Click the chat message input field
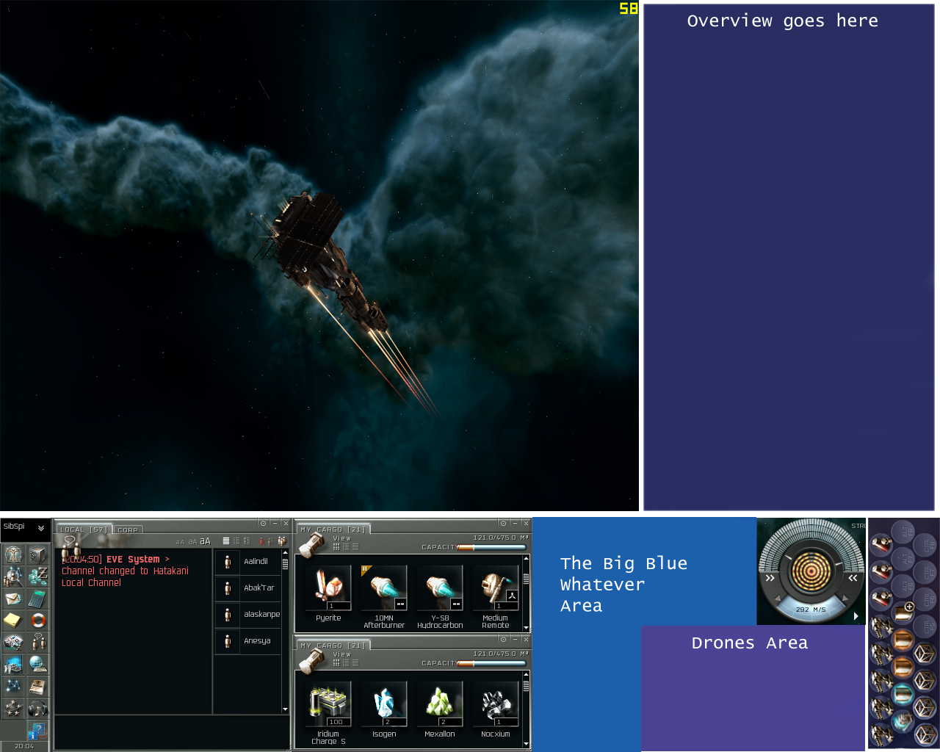 (172, 732)
